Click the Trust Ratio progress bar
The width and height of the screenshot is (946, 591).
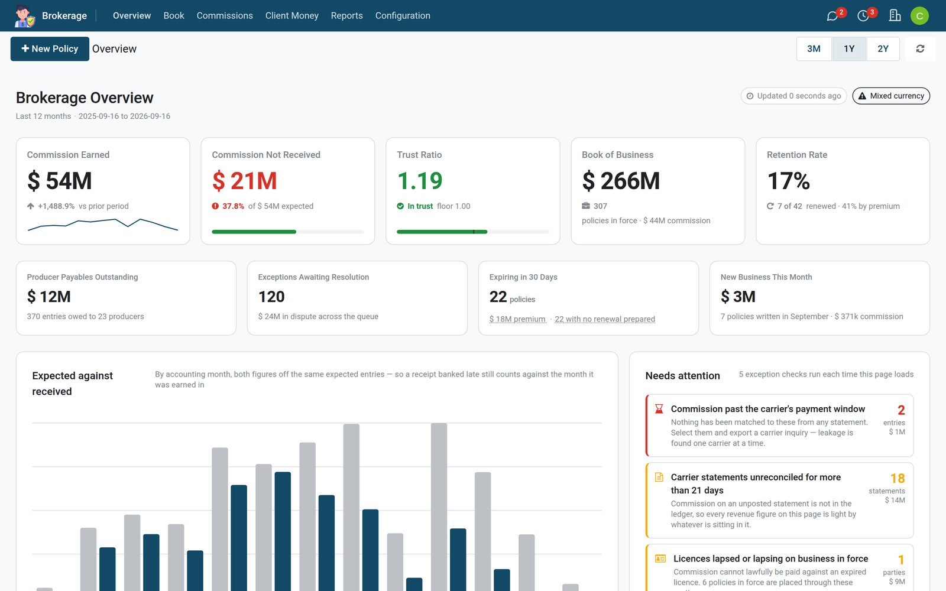(x=473, y=232)
